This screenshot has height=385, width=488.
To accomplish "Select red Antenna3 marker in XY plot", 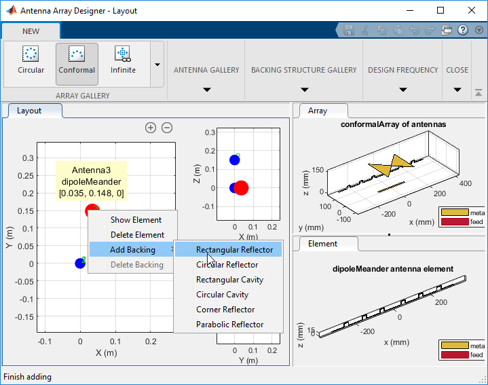I will pos(90,209).
